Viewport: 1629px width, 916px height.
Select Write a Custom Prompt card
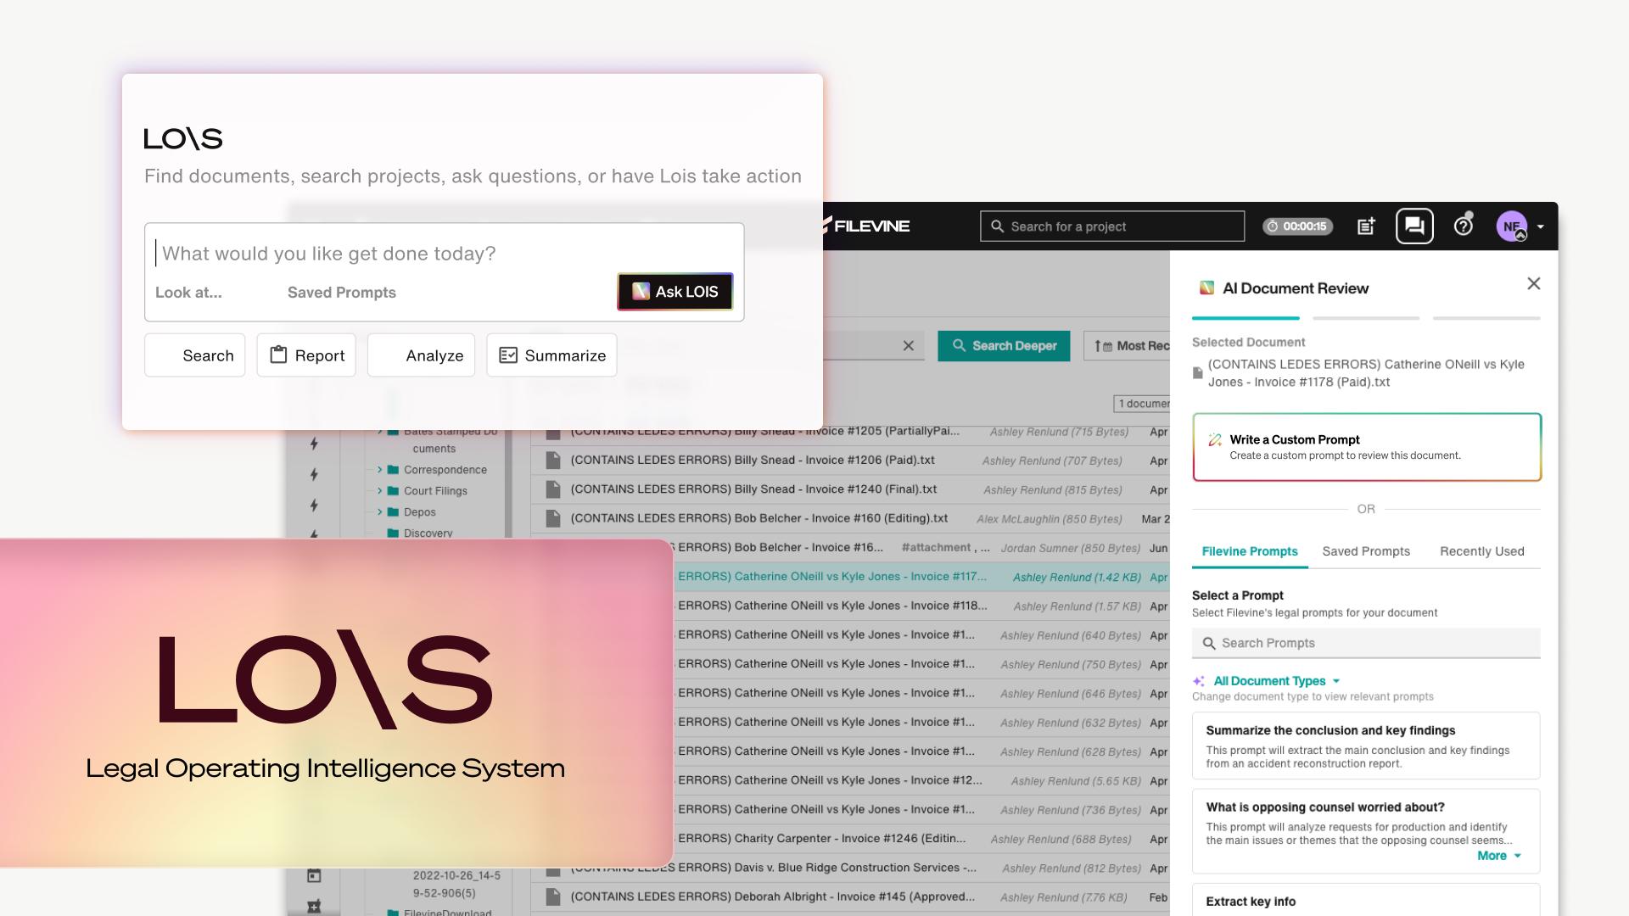[x=1366, y=447]
